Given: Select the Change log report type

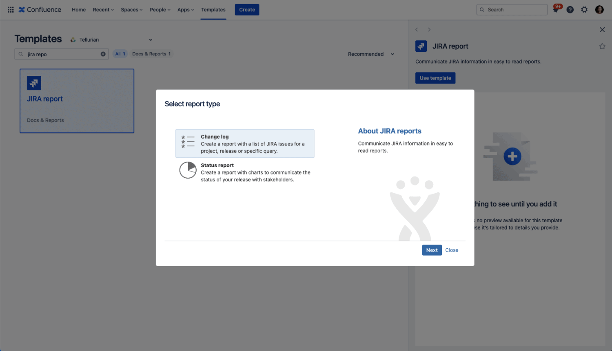Looking at the screenshot, I should tap(245, 143).
